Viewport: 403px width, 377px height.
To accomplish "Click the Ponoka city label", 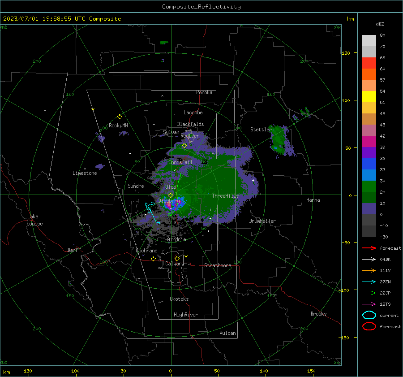I will click(204, 92).
